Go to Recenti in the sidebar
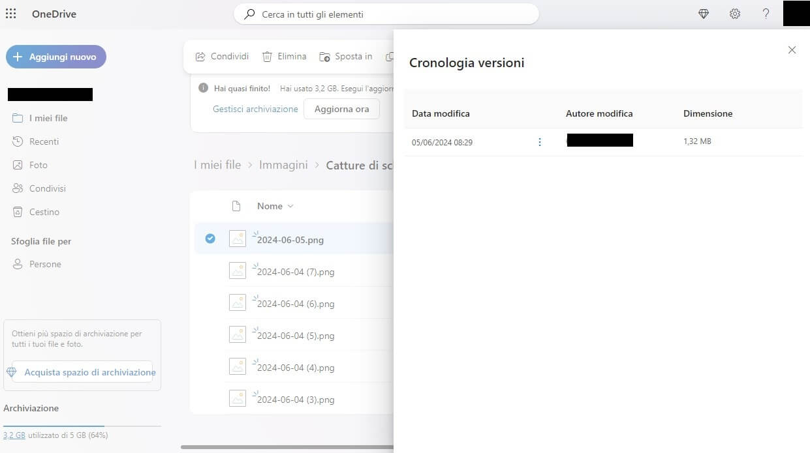Image resolution: width=810 pixels, height=453 pixels. pos(44,141)
